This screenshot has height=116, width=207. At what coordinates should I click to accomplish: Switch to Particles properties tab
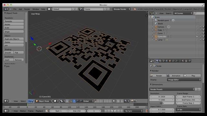[x=189, y=61]
